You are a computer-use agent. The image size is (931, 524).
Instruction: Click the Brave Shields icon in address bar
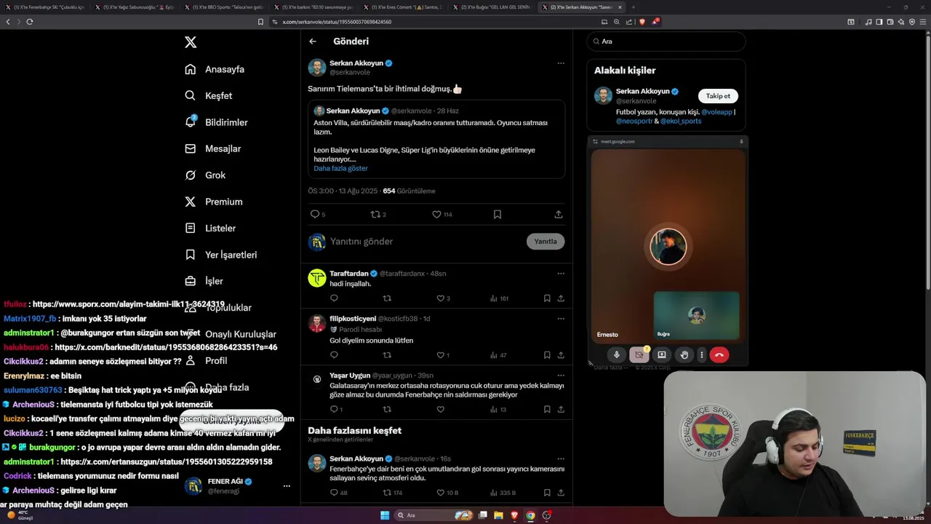click(642, 22)
